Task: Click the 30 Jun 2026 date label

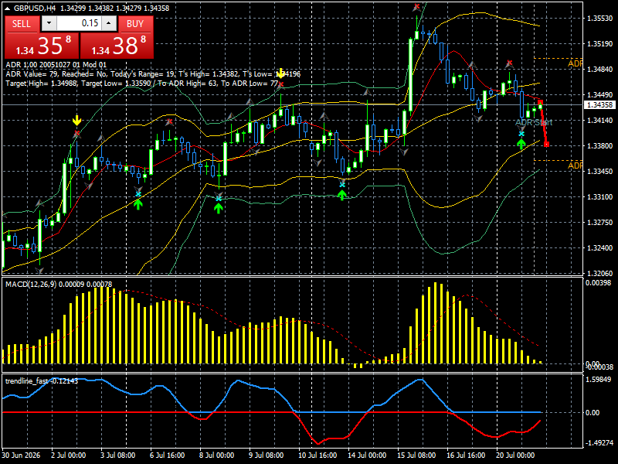Action: (22, 455)
